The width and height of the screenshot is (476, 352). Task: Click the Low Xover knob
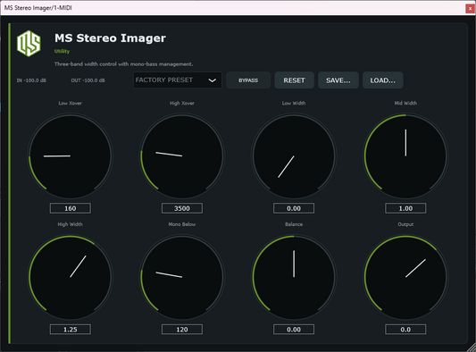click(x=71, y=156)
